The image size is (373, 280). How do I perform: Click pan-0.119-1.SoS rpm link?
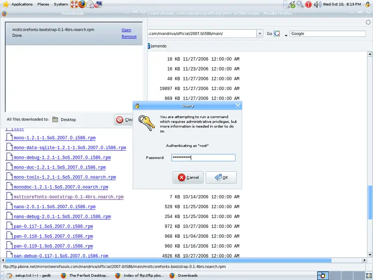pos(53,246)
